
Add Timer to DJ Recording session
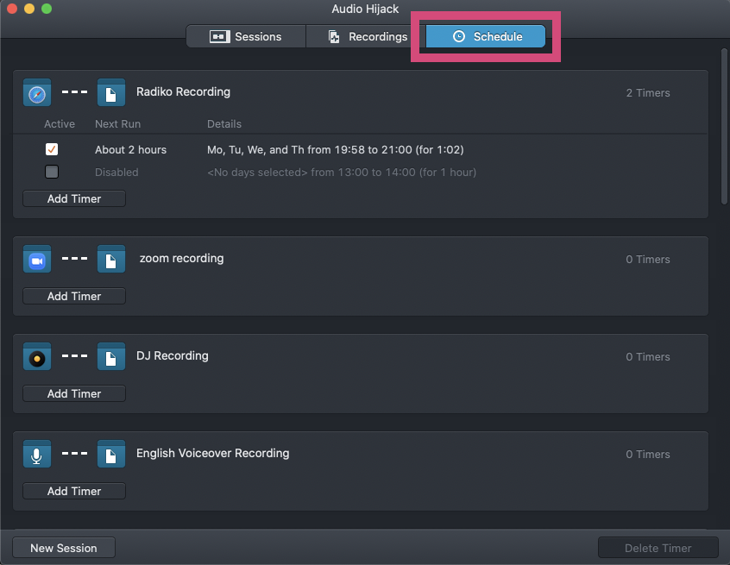point(74,393)
